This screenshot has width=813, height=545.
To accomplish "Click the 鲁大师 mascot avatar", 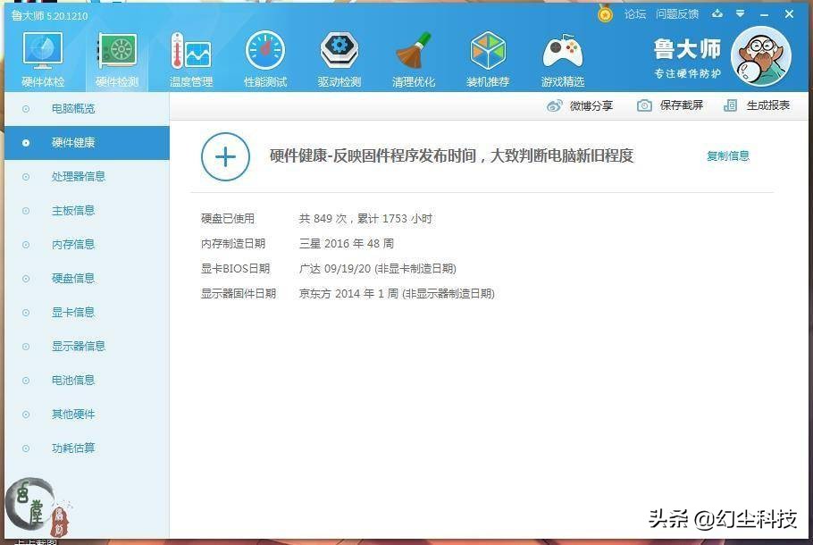I will 761,55.
